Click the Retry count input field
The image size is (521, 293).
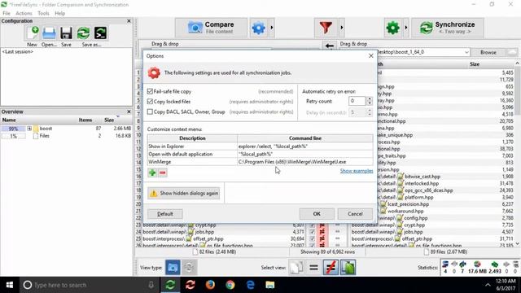tap(357, 101)
